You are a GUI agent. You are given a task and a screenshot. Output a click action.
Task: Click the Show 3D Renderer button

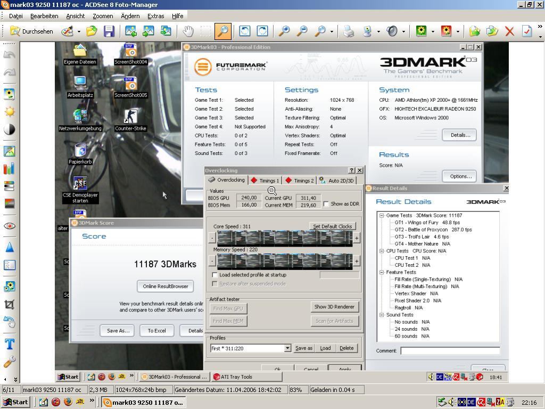pos(334,307)
